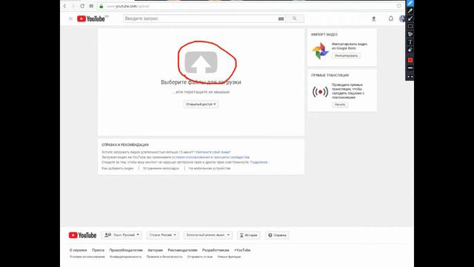474x267 pixels.
Task: Open the red color swatch picker
Action: point(410,60)
